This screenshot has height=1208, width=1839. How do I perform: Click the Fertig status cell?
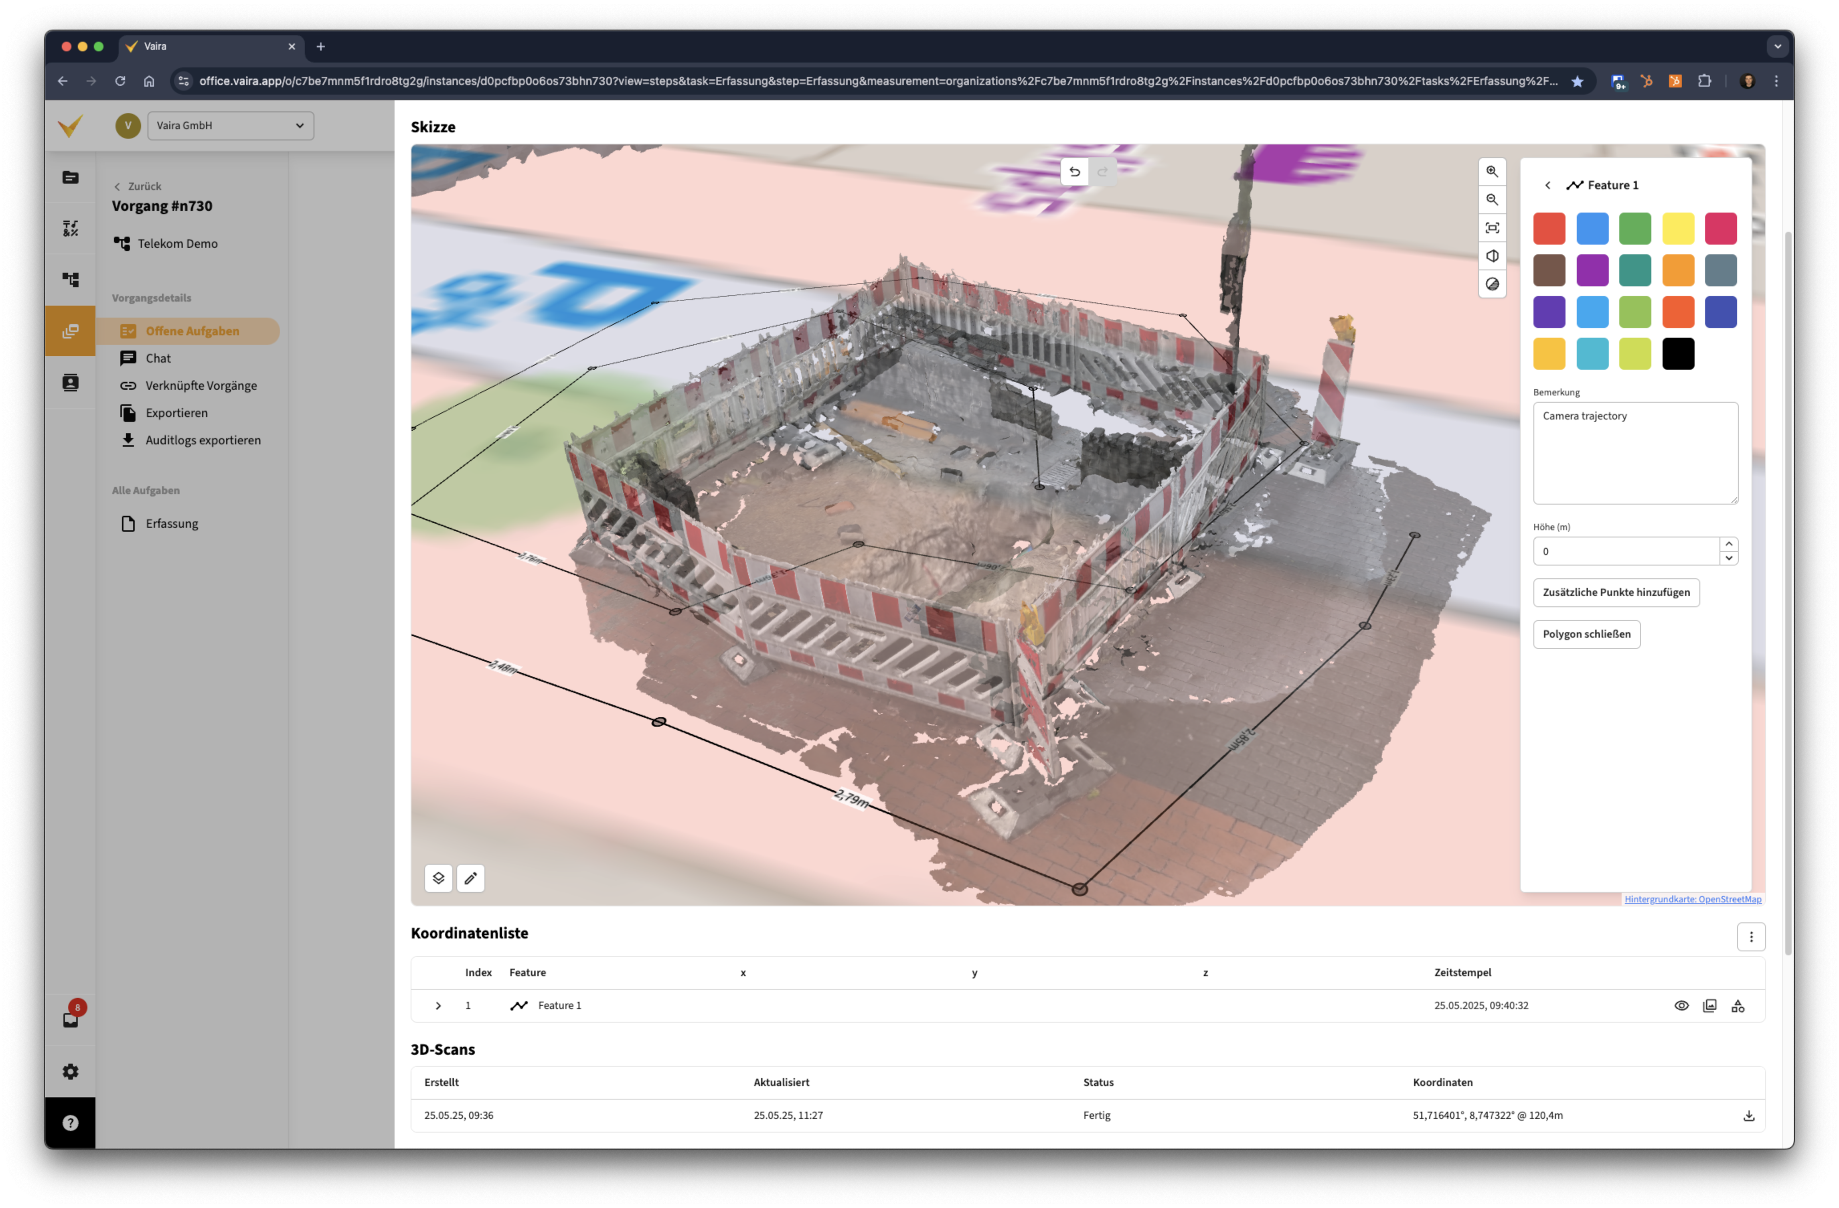point(1096,1115)
